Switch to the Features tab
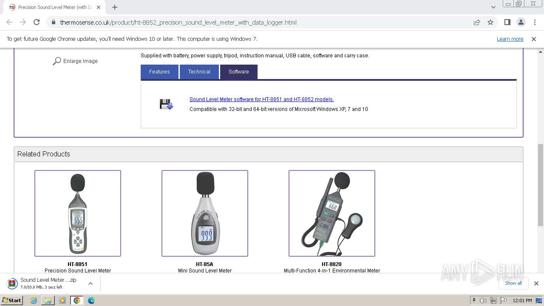 pyautogui.click(x=159, y=72)
